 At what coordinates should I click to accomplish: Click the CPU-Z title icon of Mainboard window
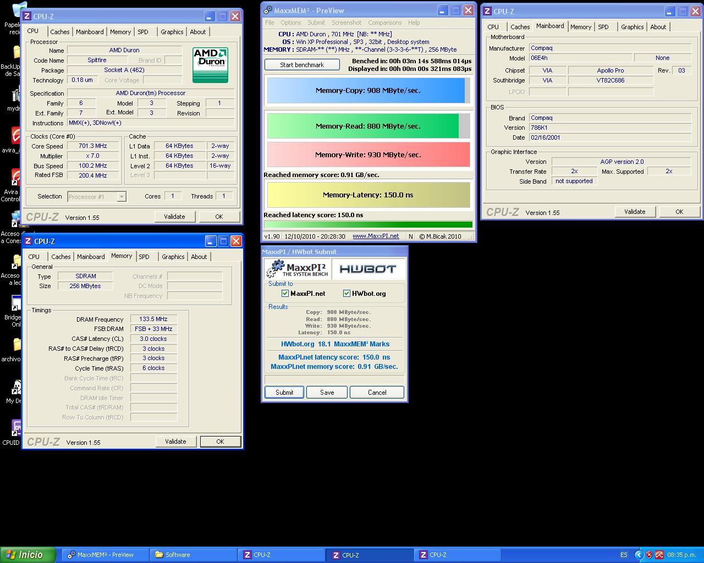(487, 11)
